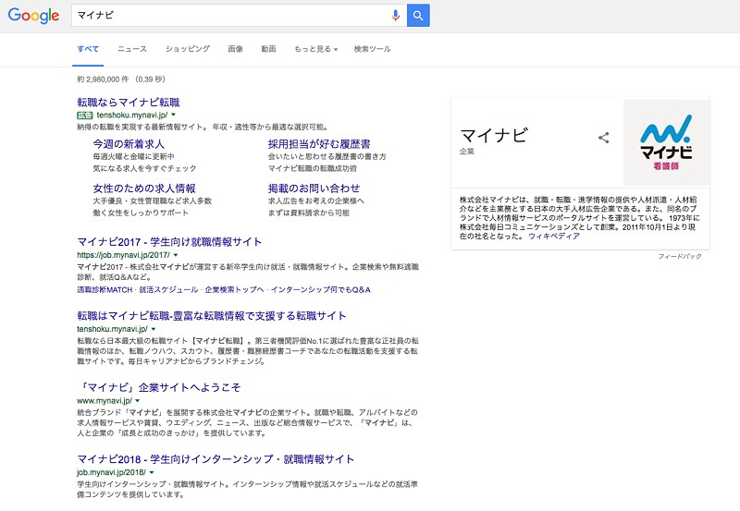This screenshot has width=740, height=511.
Task: Click the マイナビ knowledge panel title
Action: tap(494, 135)
